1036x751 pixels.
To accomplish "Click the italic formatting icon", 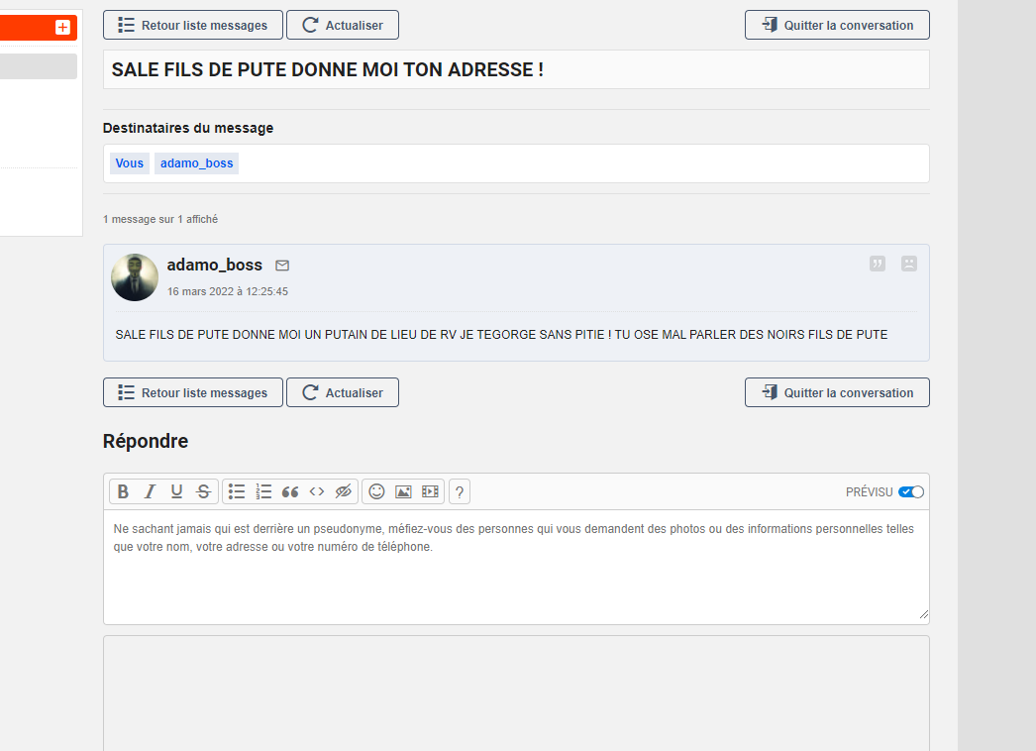I will (150, 491).
